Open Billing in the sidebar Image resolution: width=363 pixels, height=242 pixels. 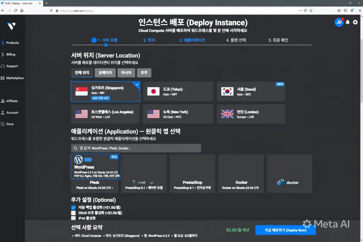[9, 54]
